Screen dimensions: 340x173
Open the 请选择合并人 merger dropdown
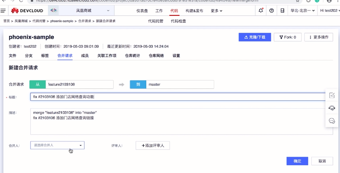[57, 145]
